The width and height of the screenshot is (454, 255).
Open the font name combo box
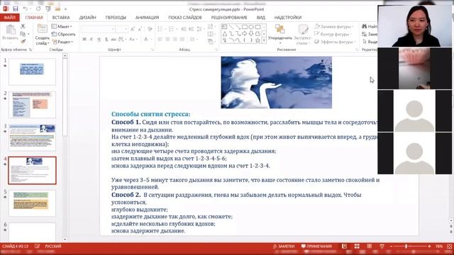[98, 29]
